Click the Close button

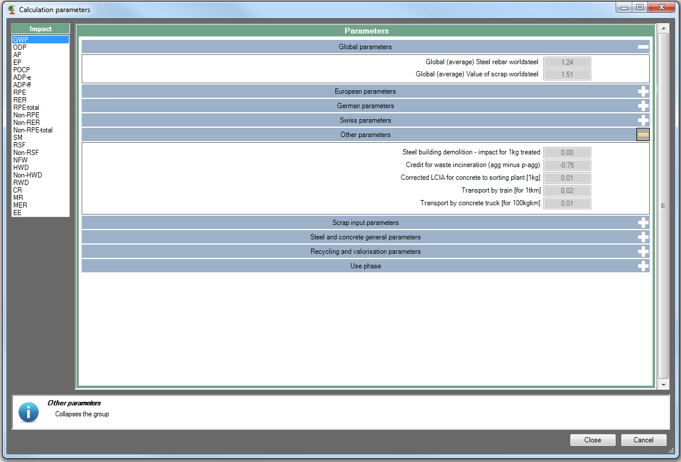(592, 440)
